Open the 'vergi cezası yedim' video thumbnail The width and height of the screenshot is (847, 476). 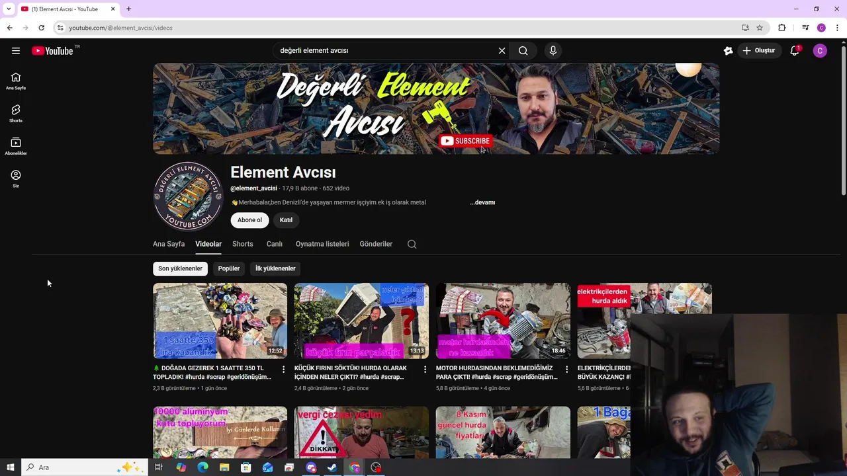361,432
